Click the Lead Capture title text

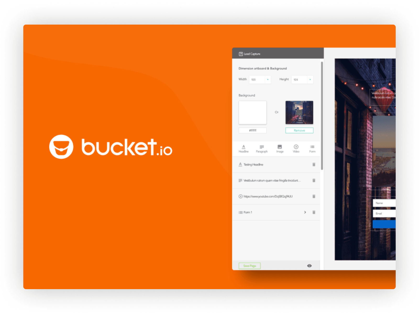point(252,54)
